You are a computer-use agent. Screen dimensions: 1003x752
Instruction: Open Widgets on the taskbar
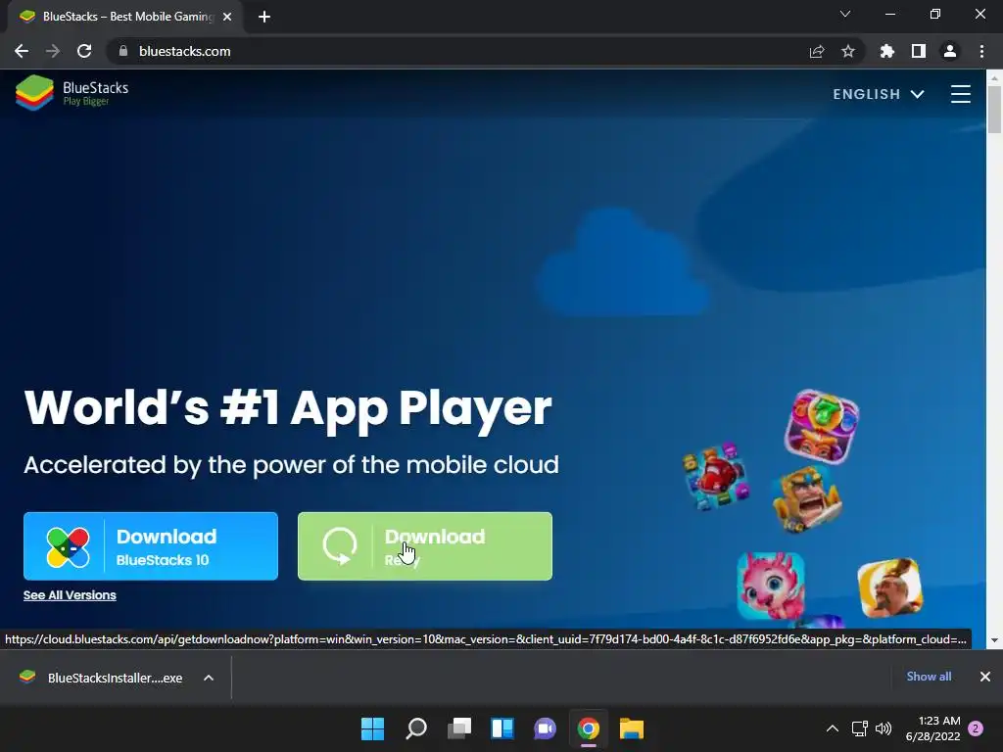(x=502, y=728)
